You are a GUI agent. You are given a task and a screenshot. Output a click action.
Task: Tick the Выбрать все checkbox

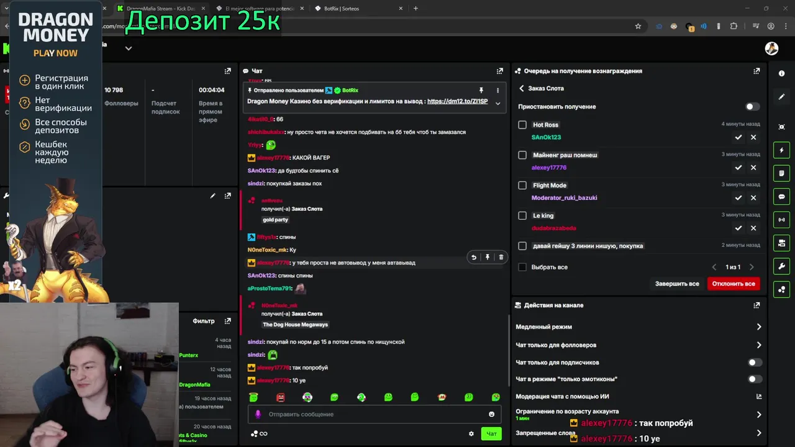[x=522, y=267]
